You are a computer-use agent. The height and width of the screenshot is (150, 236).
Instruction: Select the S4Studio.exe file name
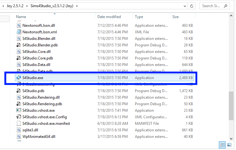click(33, 78)
